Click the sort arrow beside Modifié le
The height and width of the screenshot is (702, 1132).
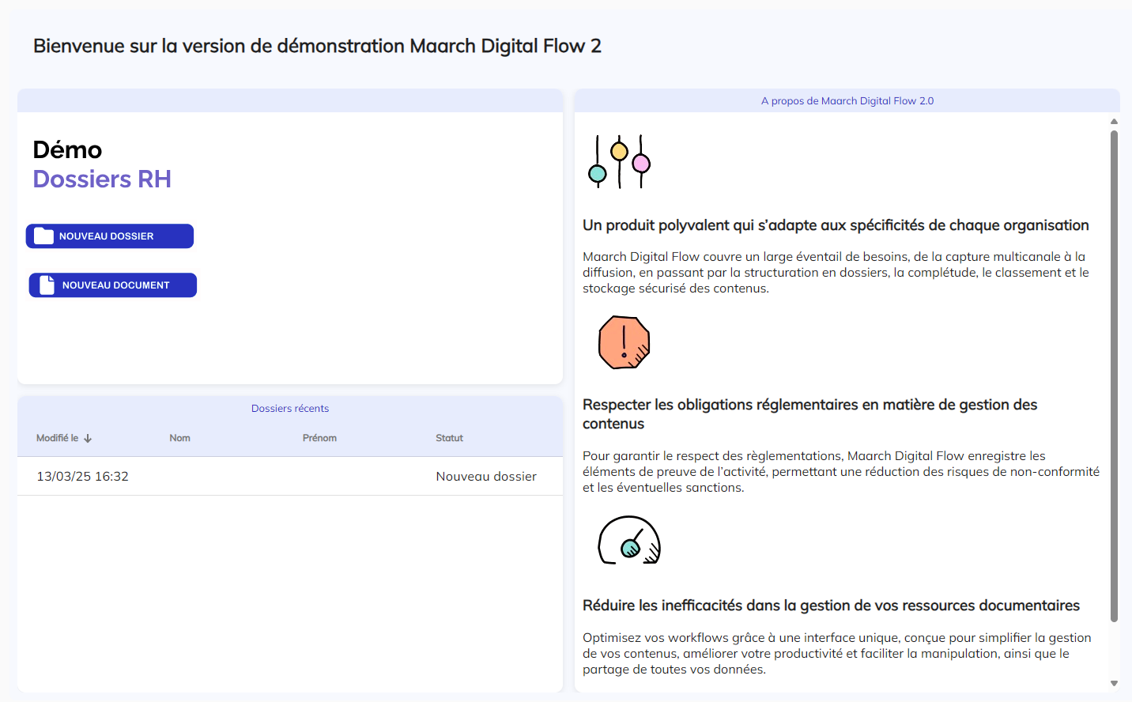tap(88, 439)
